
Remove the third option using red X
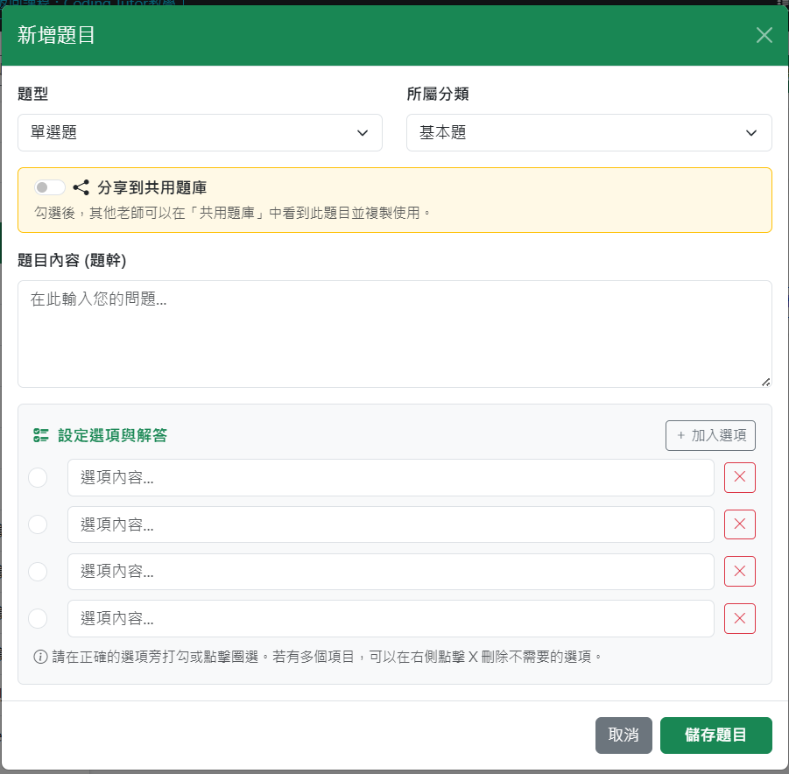(739, 572)
